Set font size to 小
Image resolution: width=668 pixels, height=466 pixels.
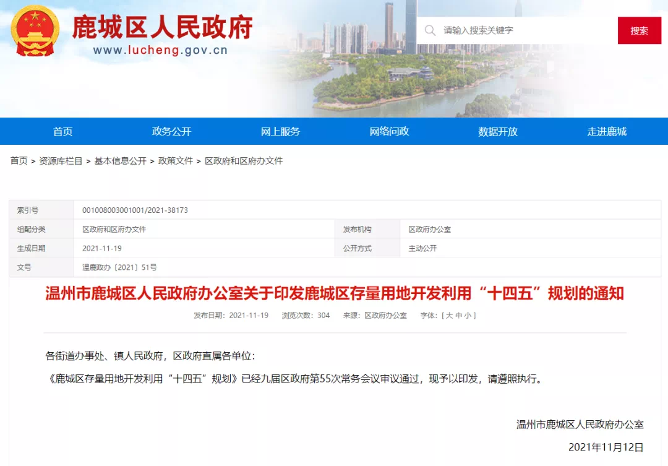[468, 316]
